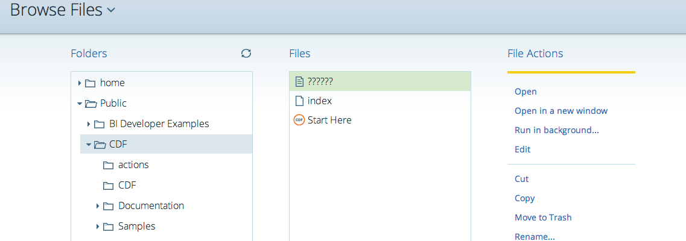Select BI Developer Examples folder label
The height and width of the screenshot is (241, 686).
tap(159, 124)
